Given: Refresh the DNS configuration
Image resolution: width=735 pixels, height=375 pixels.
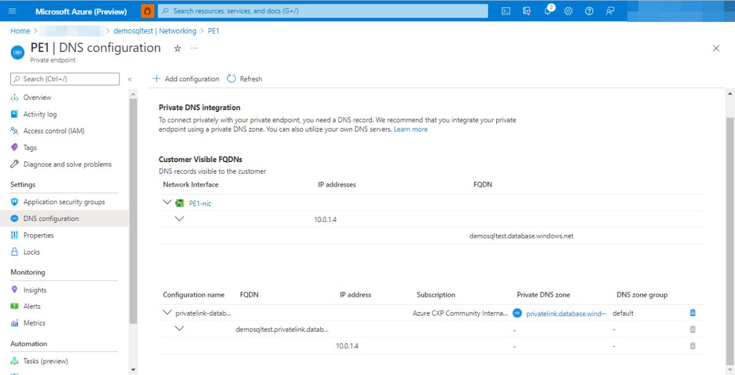Looking at the screenshot, I should [x=244, y=79].
